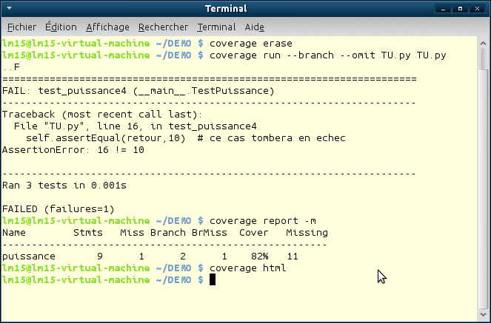The image size is (491, 323).
Task: Open the Rechercher menu
Action: click(x=163, y=27)
